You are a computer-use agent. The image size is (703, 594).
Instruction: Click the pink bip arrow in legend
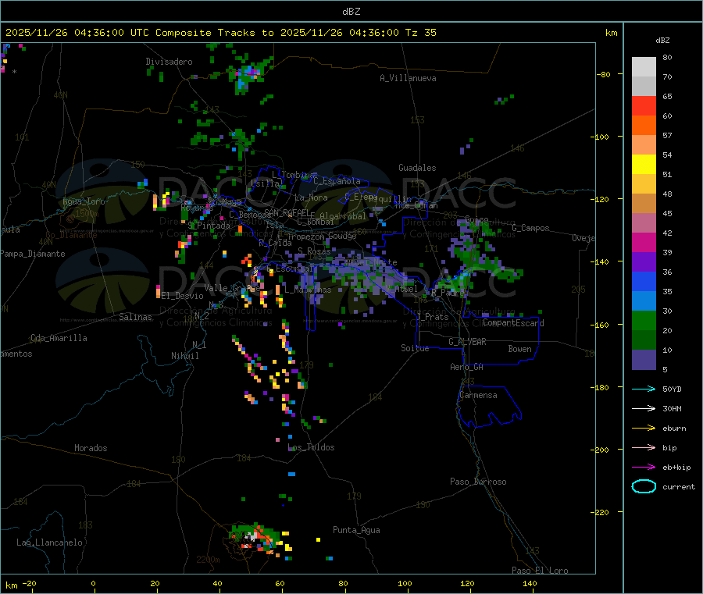tap(644, 447)
